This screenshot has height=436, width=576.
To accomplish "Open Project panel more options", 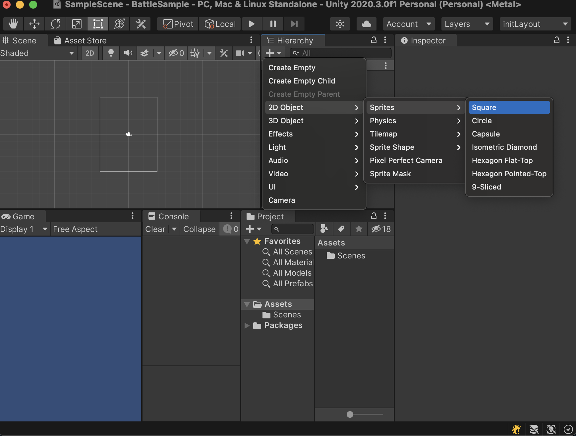I will click(385, 216).
